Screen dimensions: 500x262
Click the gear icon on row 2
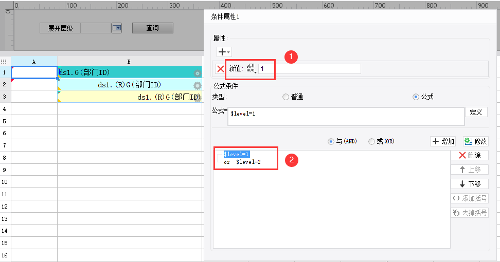[197, 85]
